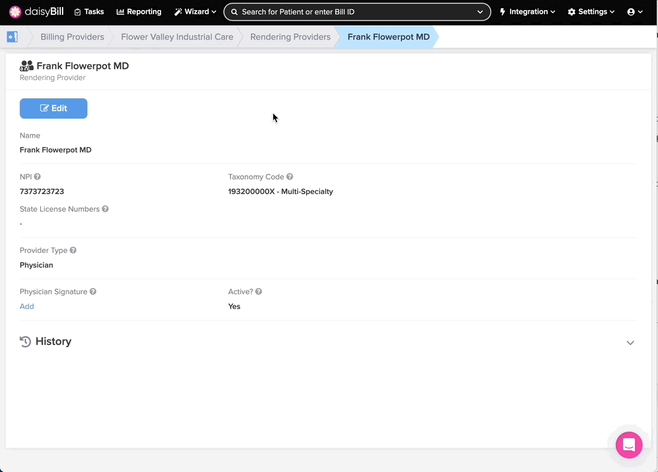Click the Physician Signature label
Image resolution: width=658 pixels, height=472 pixels.
coord(53,292)
